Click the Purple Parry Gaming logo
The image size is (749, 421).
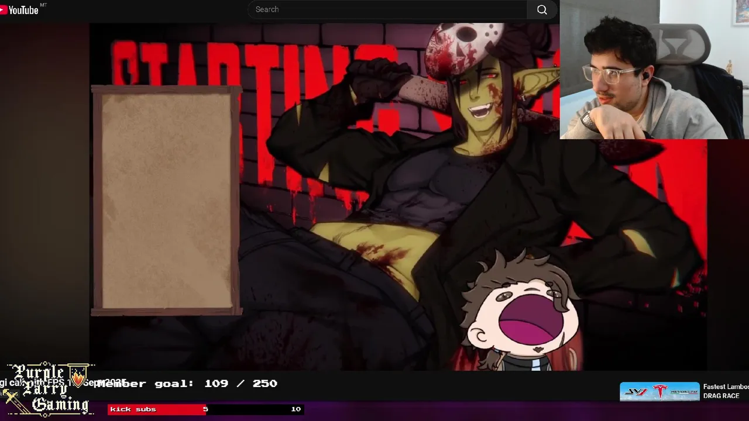(x=48, y=389)
